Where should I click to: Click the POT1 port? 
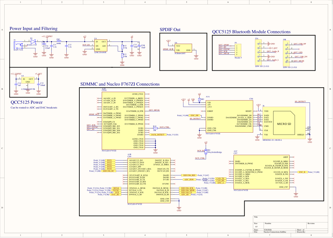point(110,160)
